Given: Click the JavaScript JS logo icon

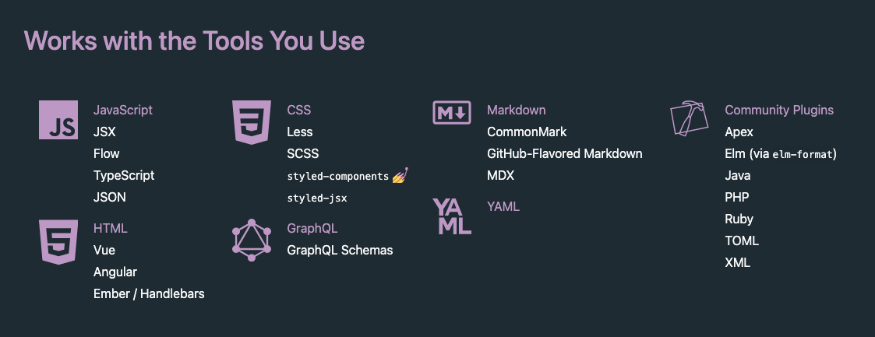Looking at the screenshot, I should point(58,120).
